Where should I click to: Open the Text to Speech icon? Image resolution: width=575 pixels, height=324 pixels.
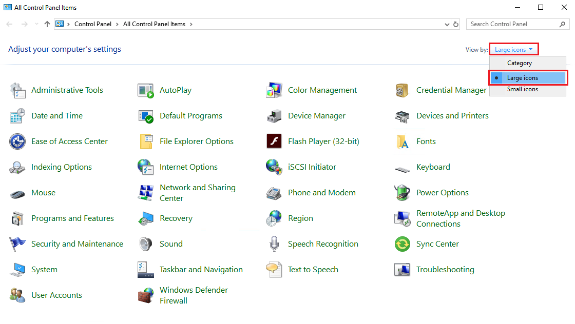point(274,270)
